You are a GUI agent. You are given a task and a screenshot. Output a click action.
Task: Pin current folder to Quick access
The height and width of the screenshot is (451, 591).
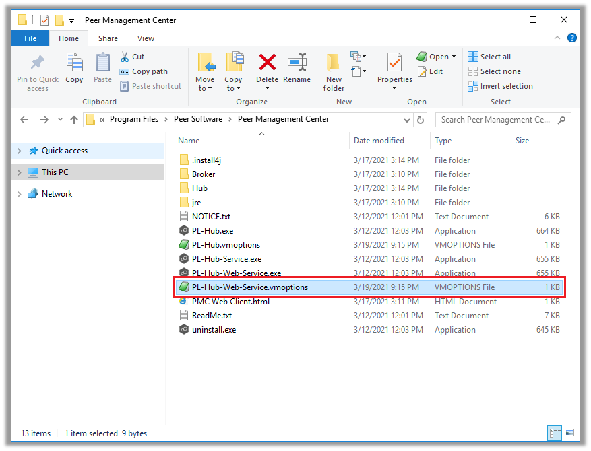37,71
